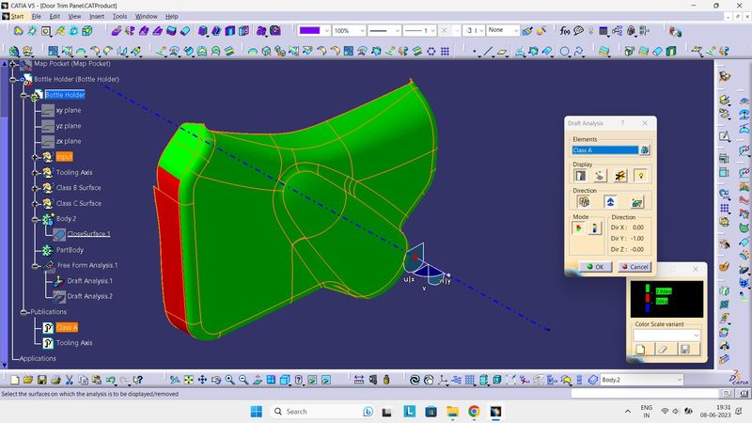Click the Extrude surface icon in second toolbar row
This screenshot has width=752, height=423.
[x=161, y=51]
